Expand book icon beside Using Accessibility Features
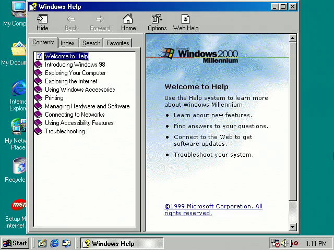Viewport: 334px width, 250px height. (x=38, y=123)
